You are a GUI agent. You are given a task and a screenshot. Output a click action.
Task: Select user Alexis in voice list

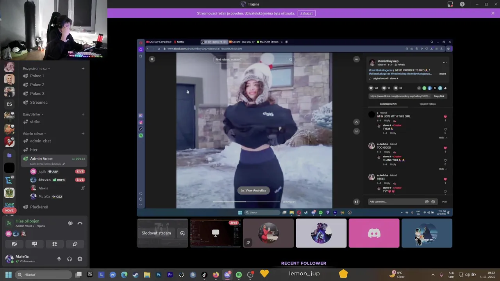(x=57, y=188)
